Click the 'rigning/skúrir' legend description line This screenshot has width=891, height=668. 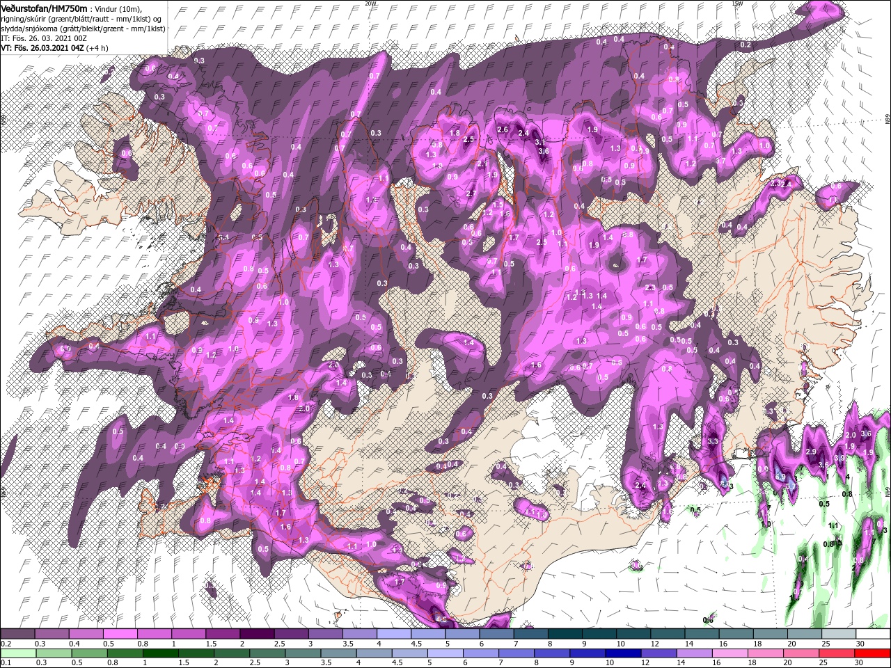tap(82, 19)
